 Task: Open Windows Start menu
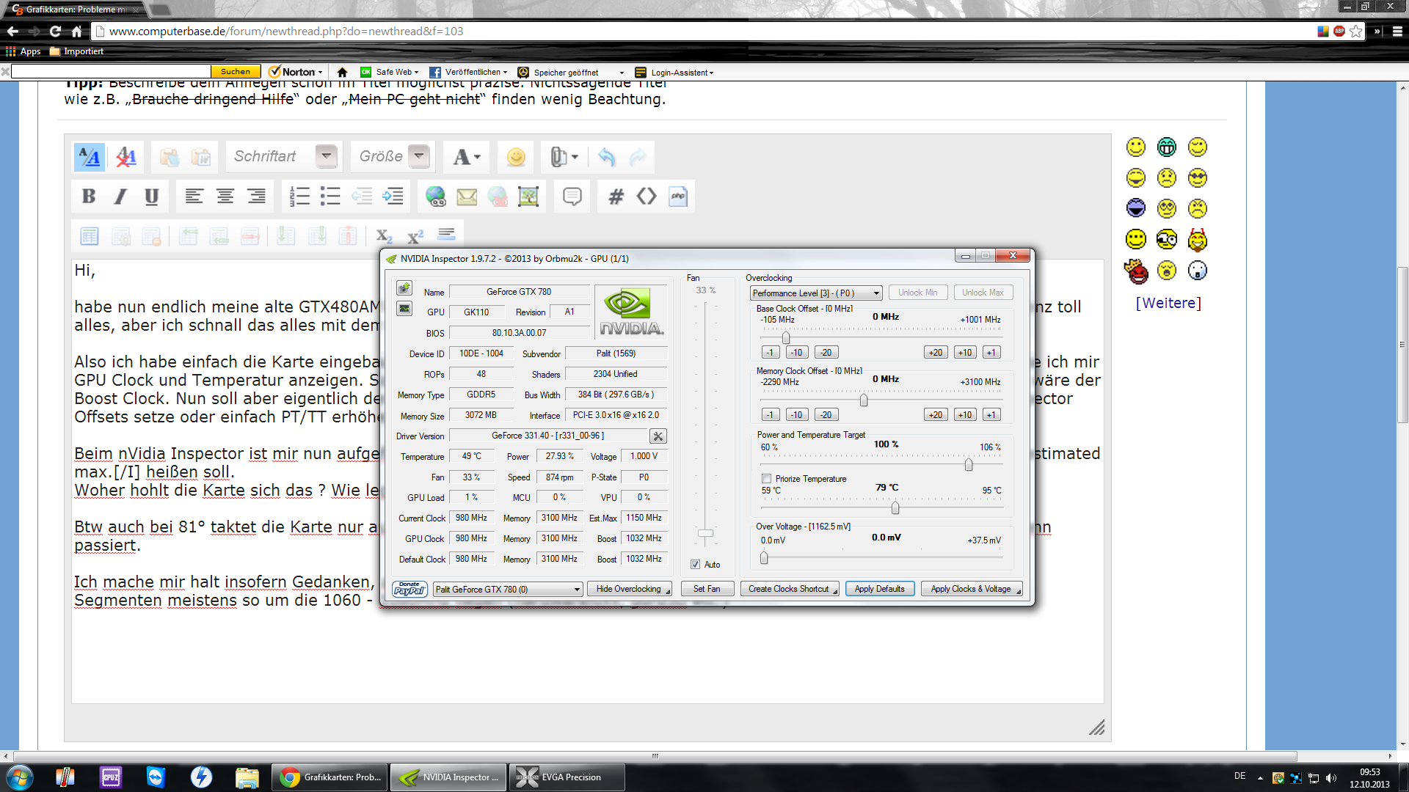point(19,777)
